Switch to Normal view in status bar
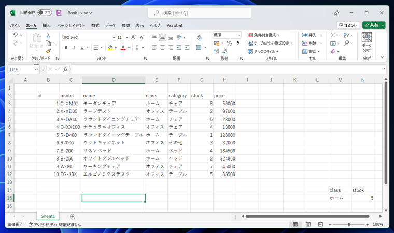This screenshot has height=233, width=394. [295, 224]
